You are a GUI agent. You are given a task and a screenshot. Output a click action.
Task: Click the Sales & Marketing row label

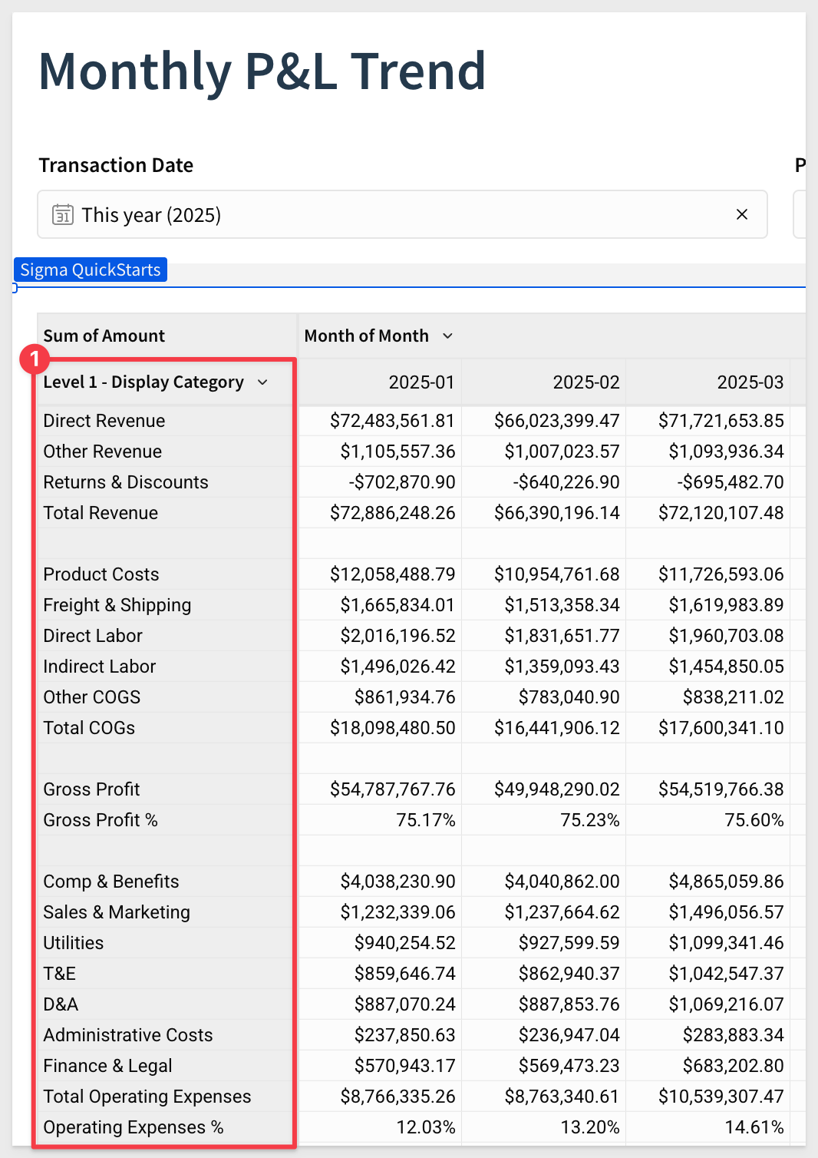coord(117,912)
